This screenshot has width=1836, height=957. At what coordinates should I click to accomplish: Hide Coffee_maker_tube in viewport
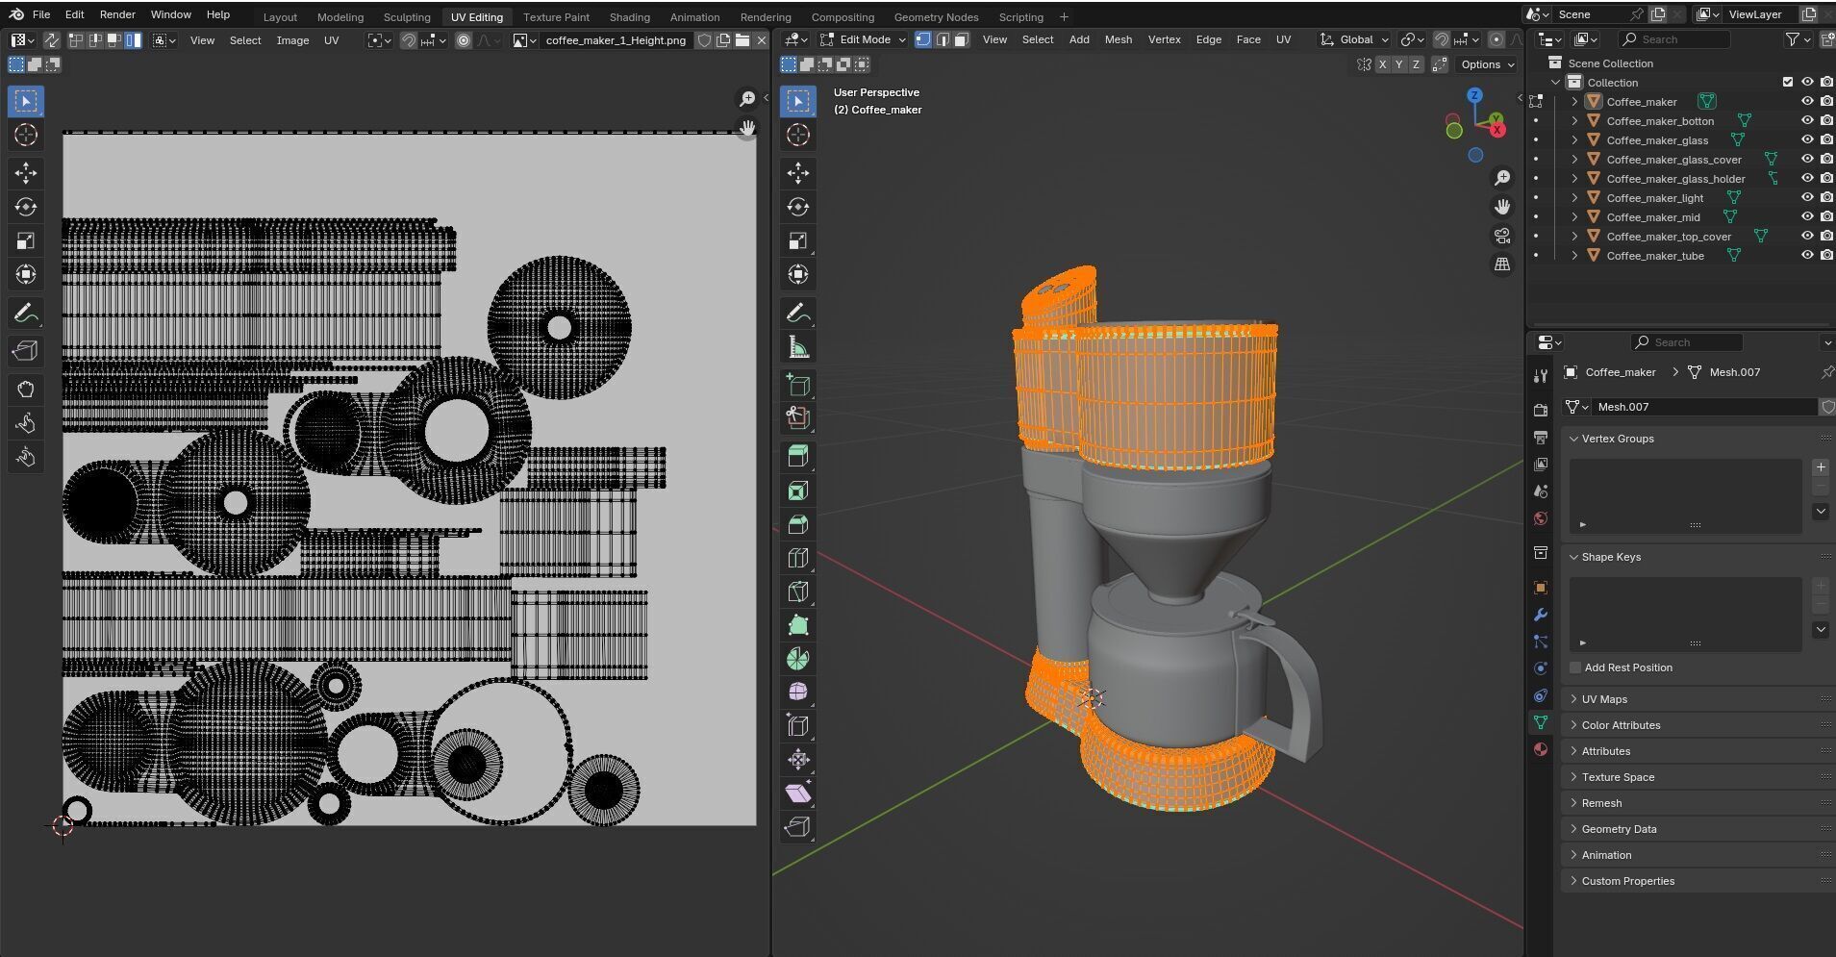[x=1807, y=256]
